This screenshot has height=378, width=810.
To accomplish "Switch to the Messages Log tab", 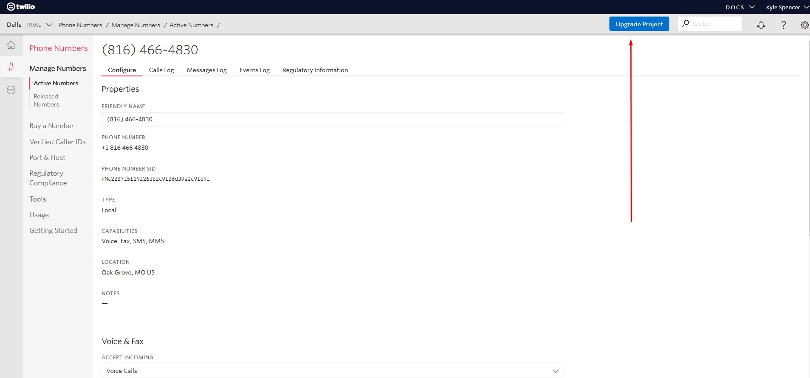I will (x=207, y=70).
